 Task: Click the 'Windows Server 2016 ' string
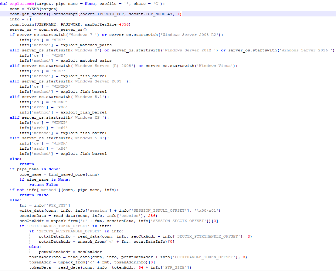[306, 50]
